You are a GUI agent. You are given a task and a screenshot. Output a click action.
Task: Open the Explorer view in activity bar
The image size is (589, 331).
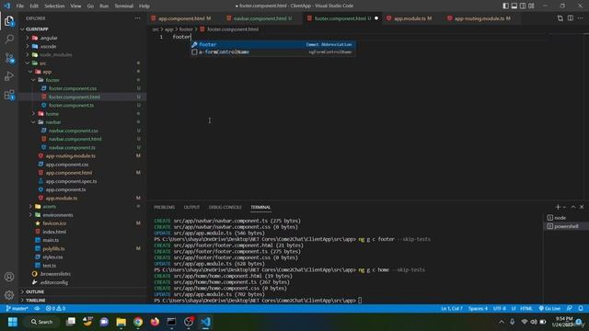9,20
